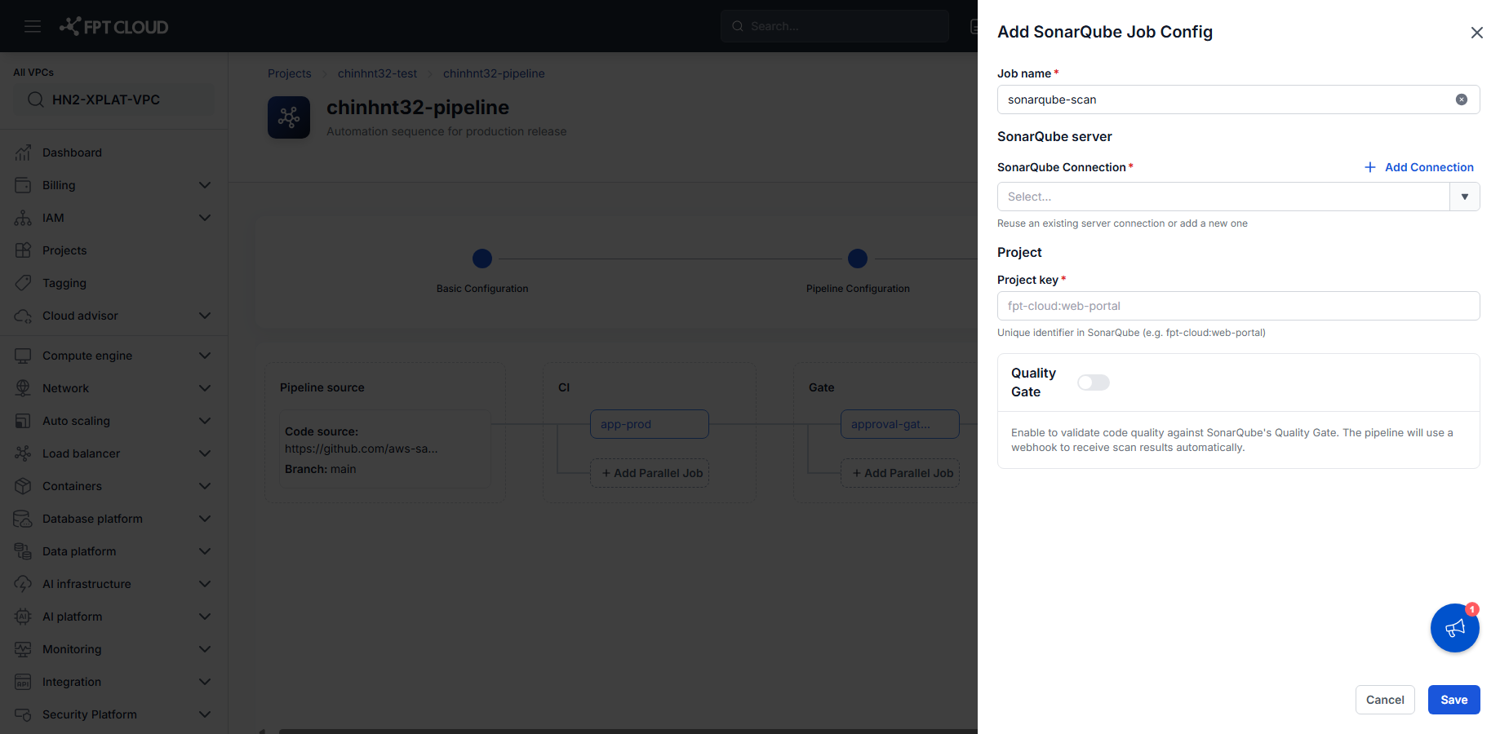Click the Add Connection link
This screenshot has width=1500, height=734.
click(1419, 167)
